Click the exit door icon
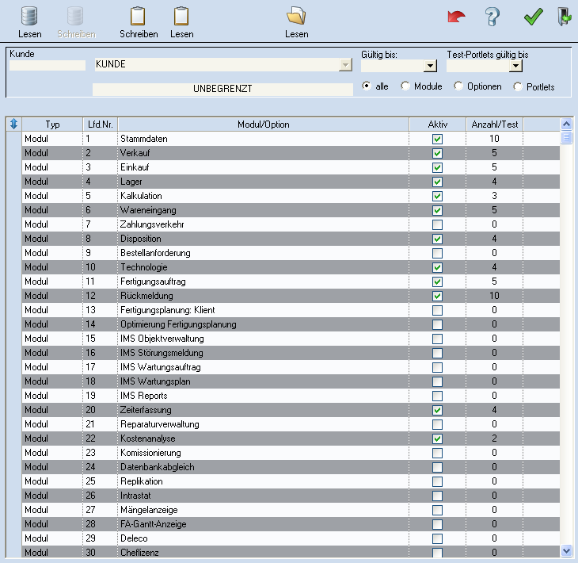578x563 pixels. [564, 17]
